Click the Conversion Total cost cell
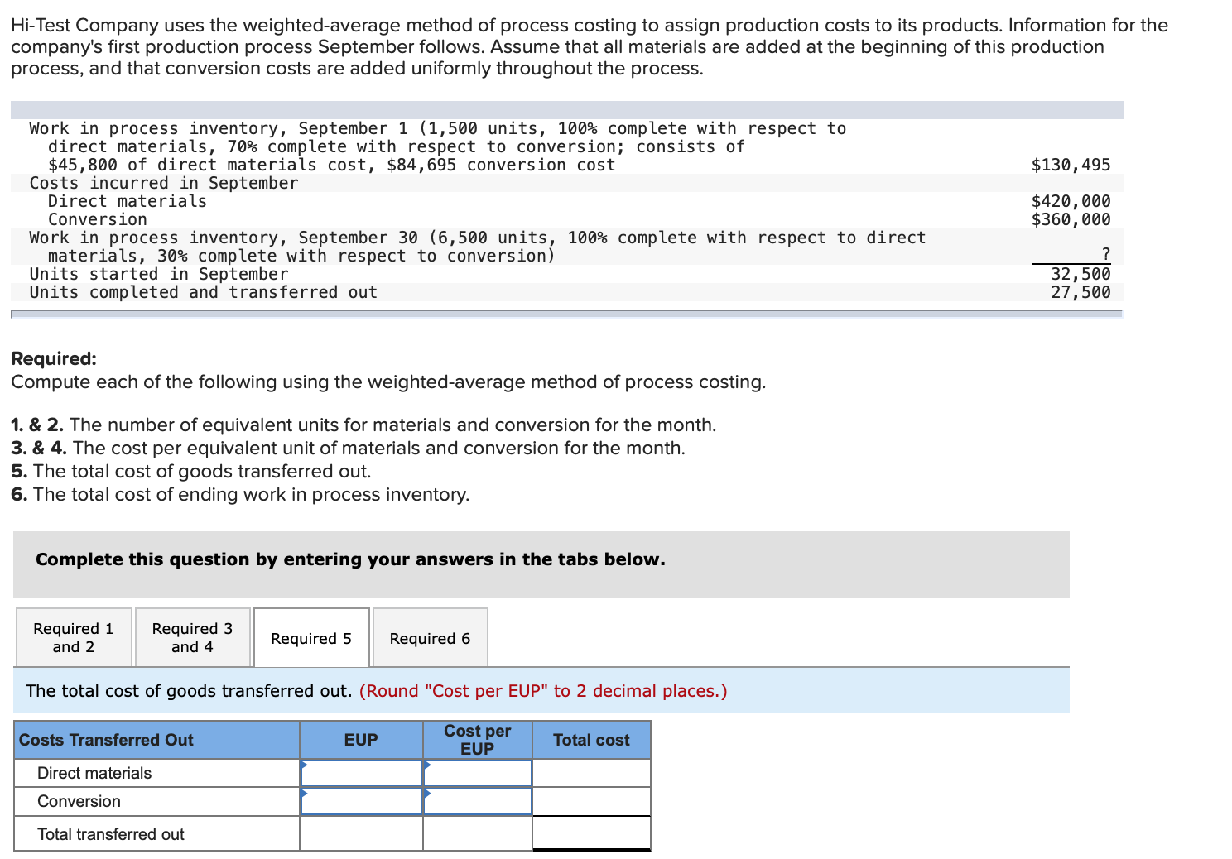This screenshot has height=859, width=1232. (591, 801)
